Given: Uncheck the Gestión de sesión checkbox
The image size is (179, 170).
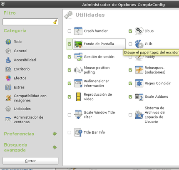Looking at the screenshot, I should pos(70,57).
